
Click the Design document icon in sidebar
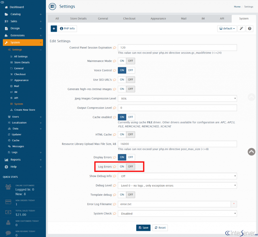[x=6, y=28]
